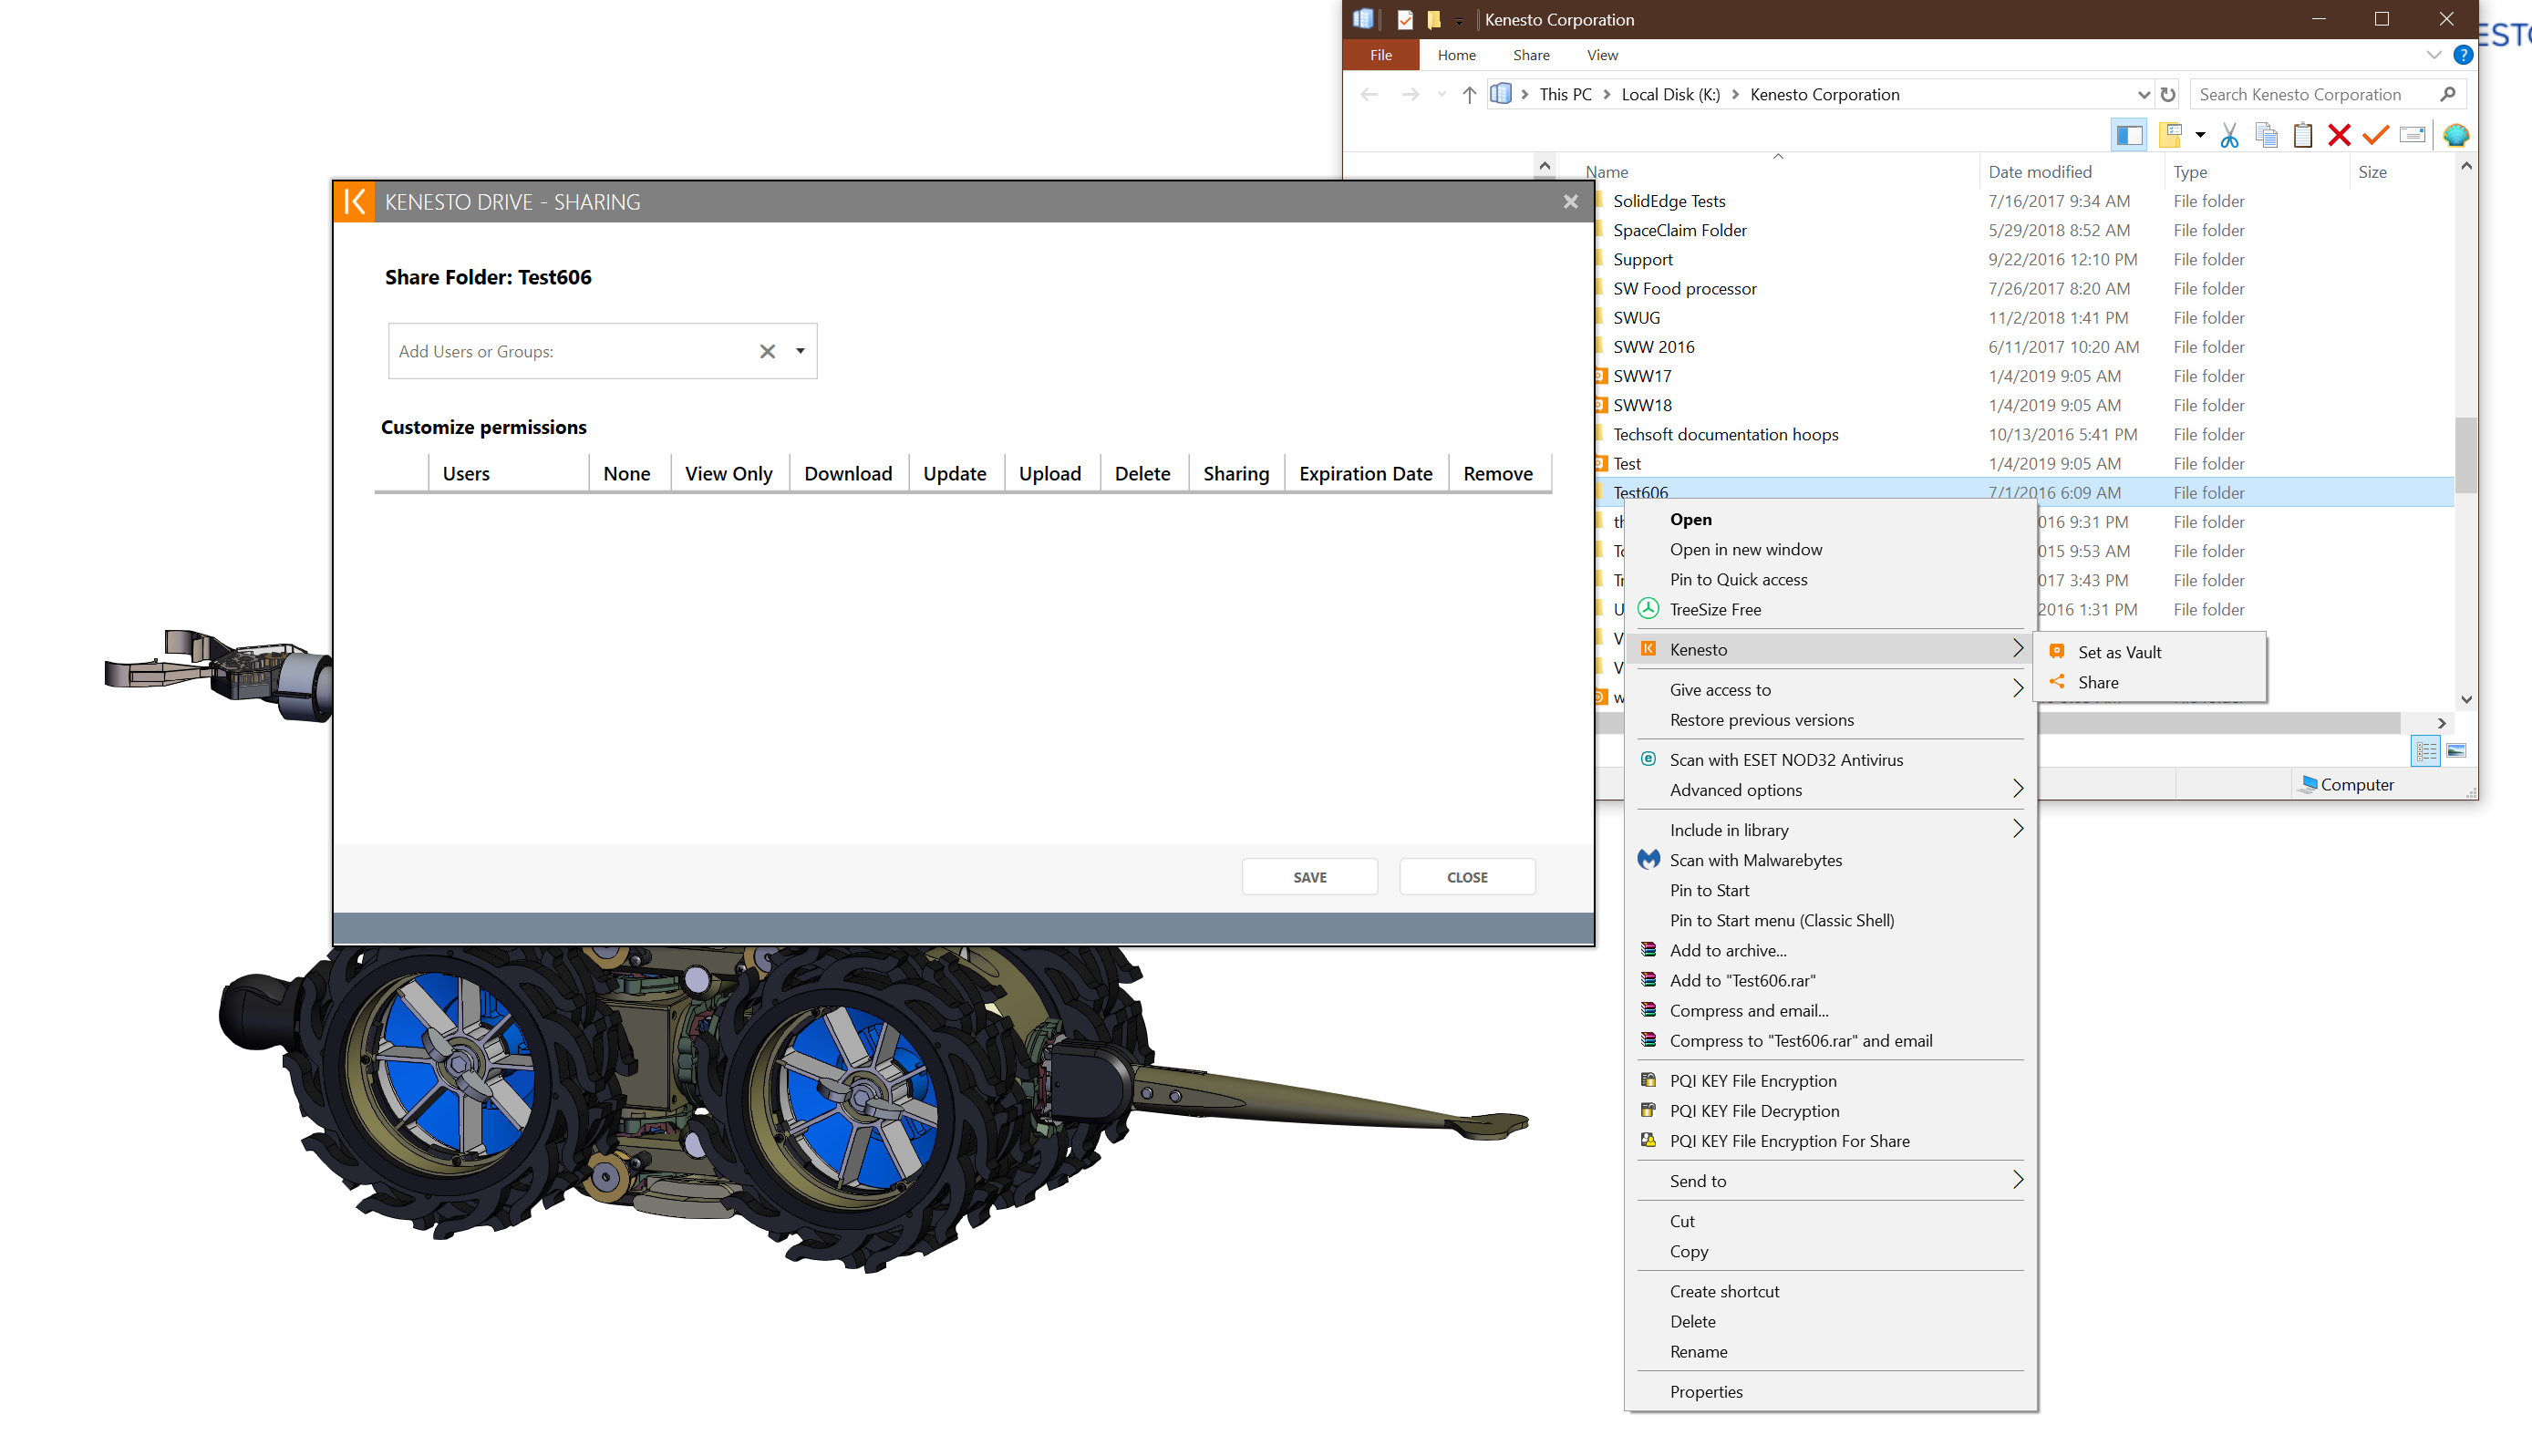Expand the ribbon with the chevron

(2433, 55)
